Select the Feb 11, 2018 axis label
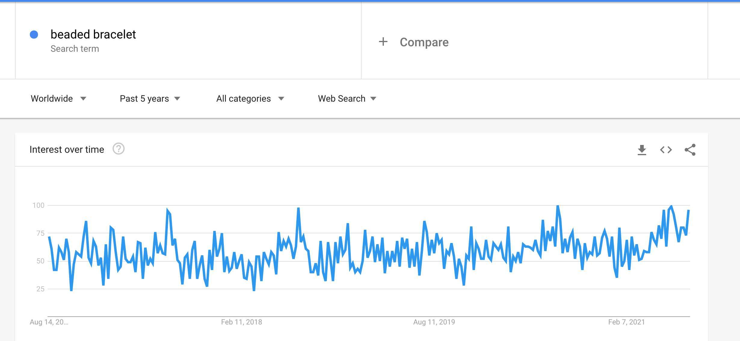Image resolution: width=740 pixels, height=341 pixels. tap(242, 322)
